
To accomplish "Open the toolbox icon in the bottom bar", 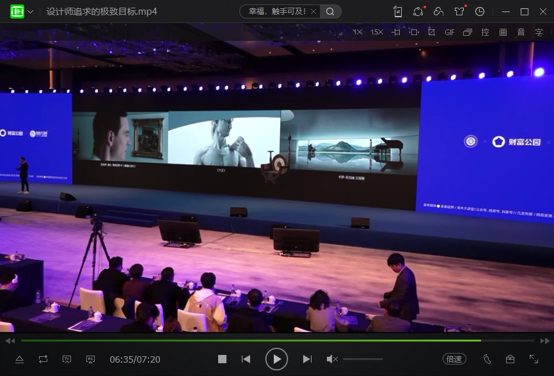I will pyautogui.click(x=510, y=359).
